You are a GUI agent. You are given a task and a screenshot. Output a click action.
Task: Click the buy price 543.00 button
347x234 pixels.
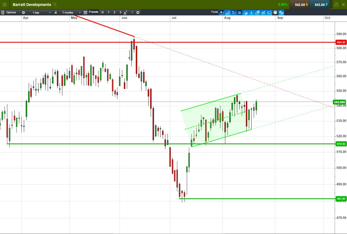(319, 5)
